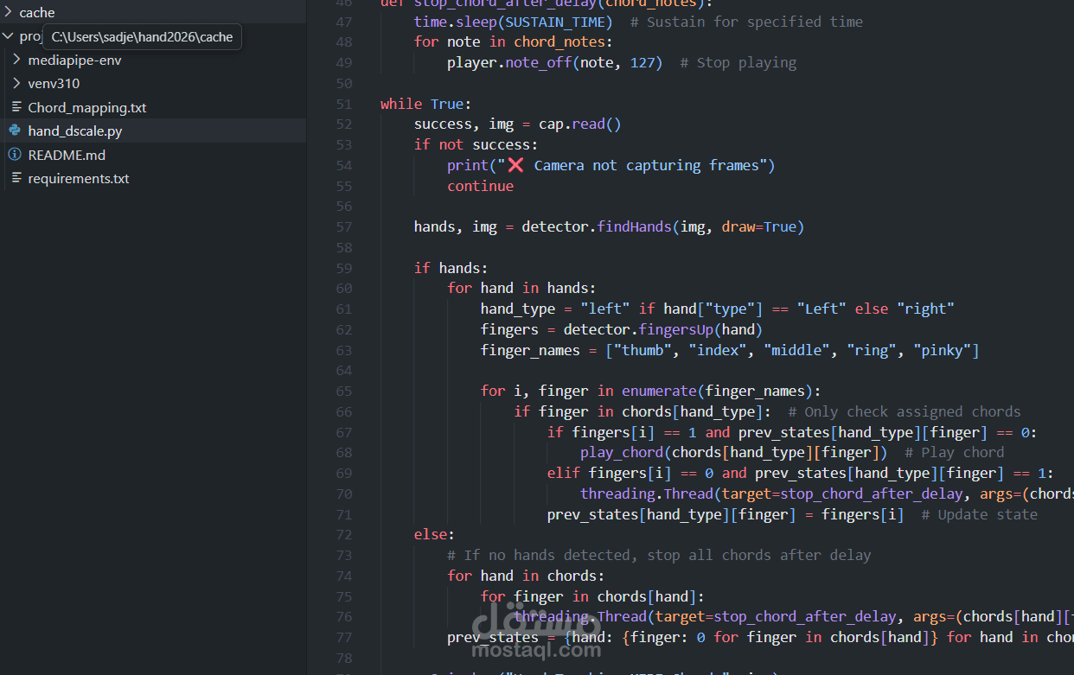Click 'threading.Thread' on line 70
The width and height of the screenshot is (1074, 675).
[x=647, y=494]
